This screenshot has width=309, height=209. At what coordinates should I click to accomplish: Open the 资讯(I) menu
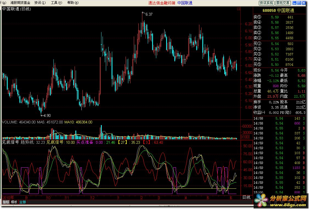(40, 3)
